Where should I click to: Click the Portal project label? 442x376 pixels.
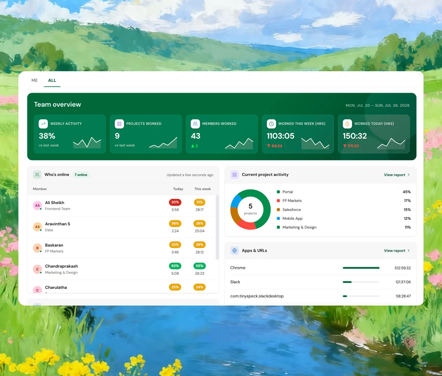(288, 192)
